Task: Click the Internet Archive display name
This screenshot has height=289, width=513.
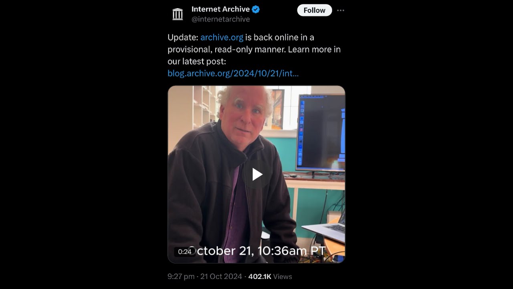Action: (220, 9)
